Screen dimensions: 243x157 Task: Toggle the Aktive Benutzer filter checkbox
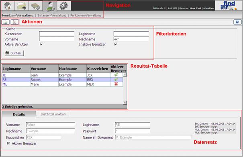click(x=41, y=44)
